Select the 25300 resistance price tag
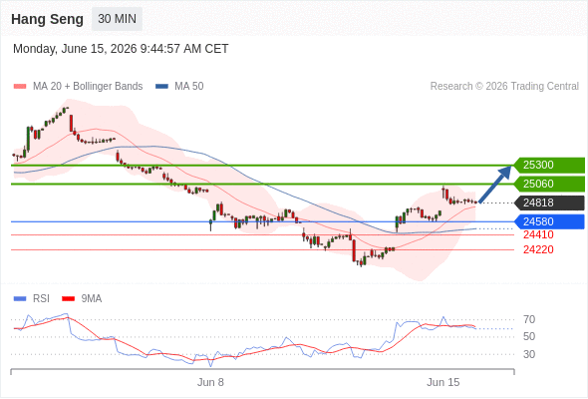Image resolution: width=588 pixels, height=399 pixels. click(x=549, y=166)
